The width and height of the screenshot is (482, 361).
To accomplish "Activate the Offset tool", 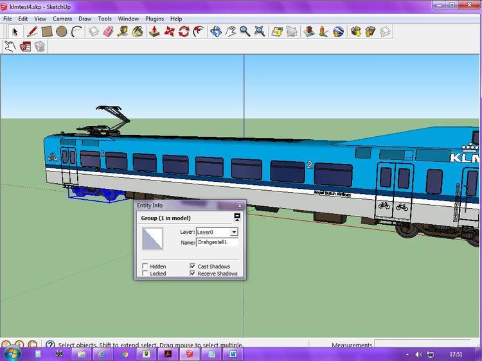I will pyautogui.click(x=199, y=31).
